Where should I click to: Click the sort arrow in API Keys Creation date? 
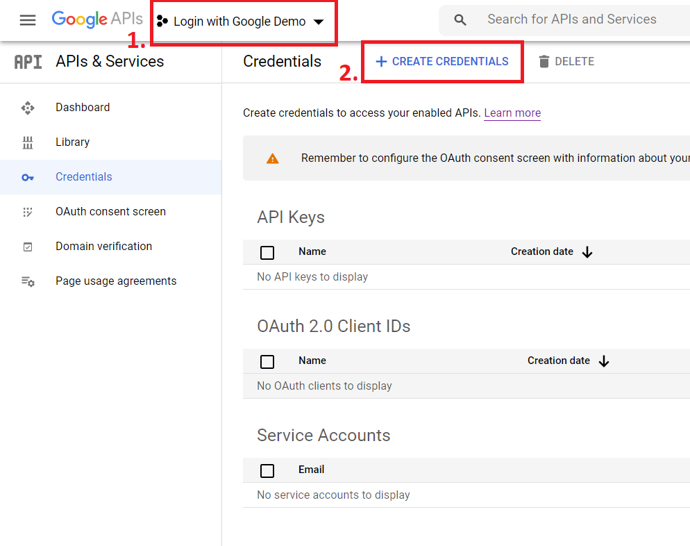(x=587, y=252)
